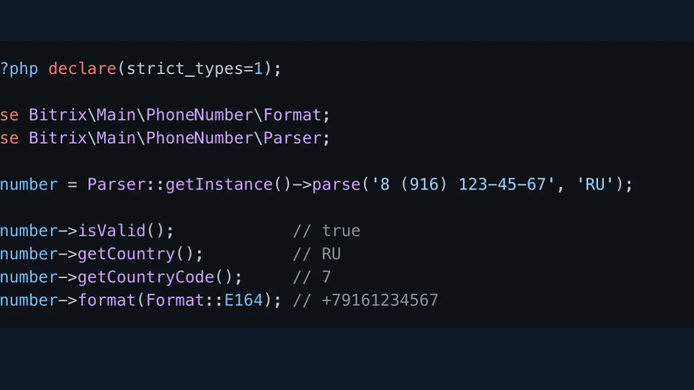This screenshot has height=390, width=694.
Task: Click the +79161234567 comment
Action: pos(380,300)
